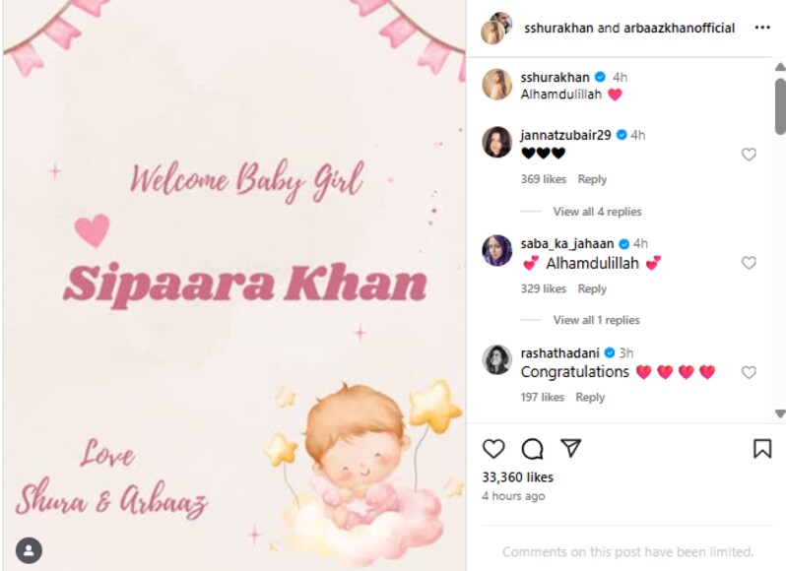Like the post with the heart icon
The width and height of the screenshot is (786, 571).
[493, 448]
